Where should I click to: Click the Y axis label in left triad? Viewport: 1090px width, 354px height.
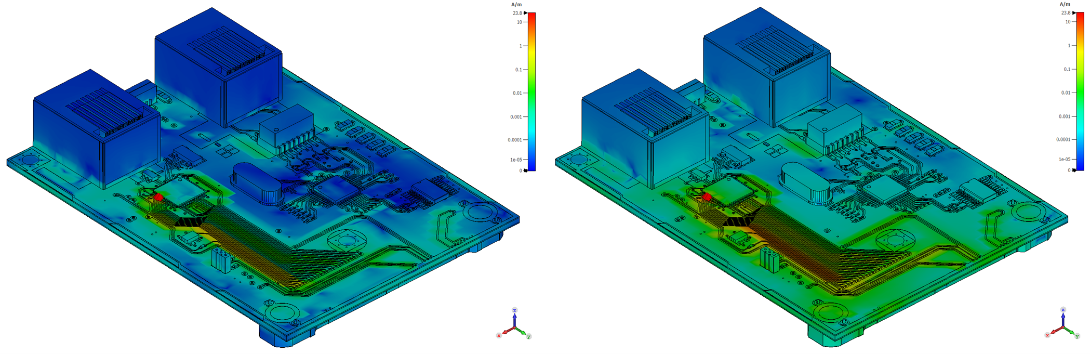tap(529, 337)
